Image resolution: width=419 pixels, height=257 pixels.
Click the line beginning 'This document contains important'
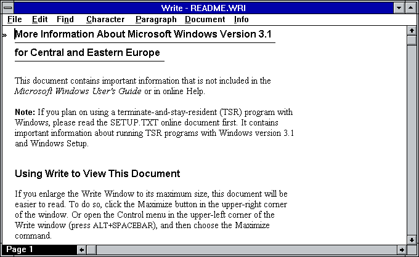[x=143, y=81]
